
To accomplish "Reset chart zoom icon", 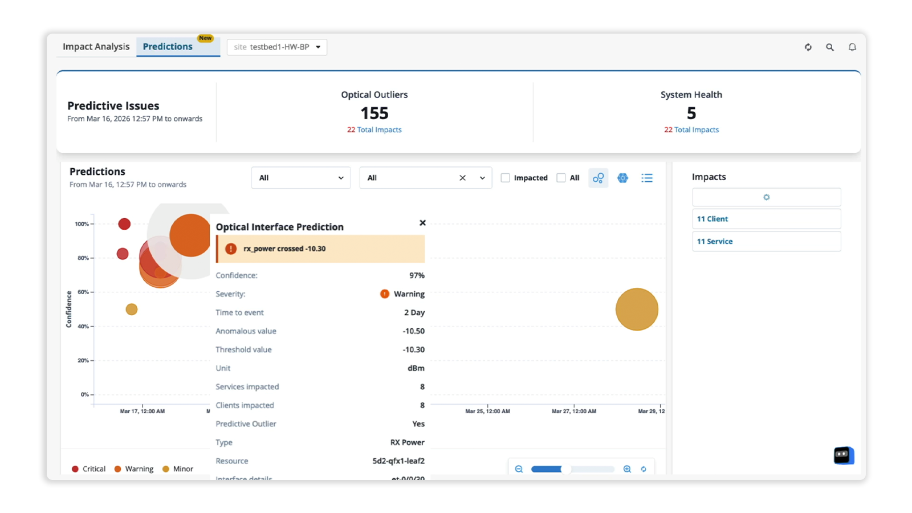I will (x=644, y=469).
